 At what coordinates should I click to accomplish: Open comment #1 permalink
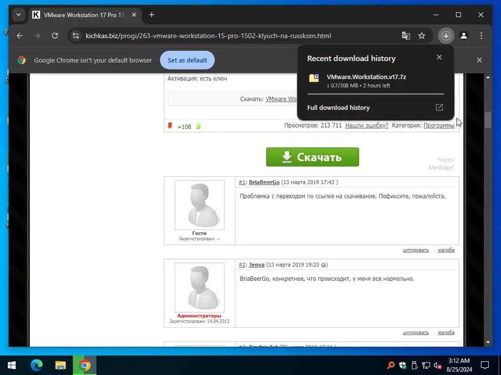[242, 182]
